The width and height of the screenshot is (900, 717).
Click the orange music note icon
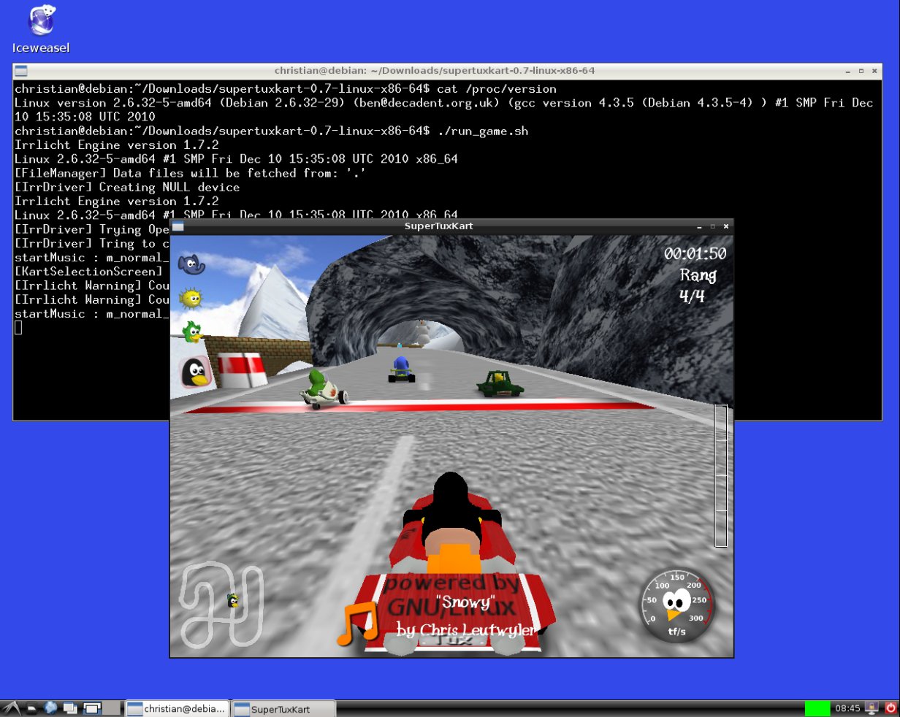coord(356,622)
